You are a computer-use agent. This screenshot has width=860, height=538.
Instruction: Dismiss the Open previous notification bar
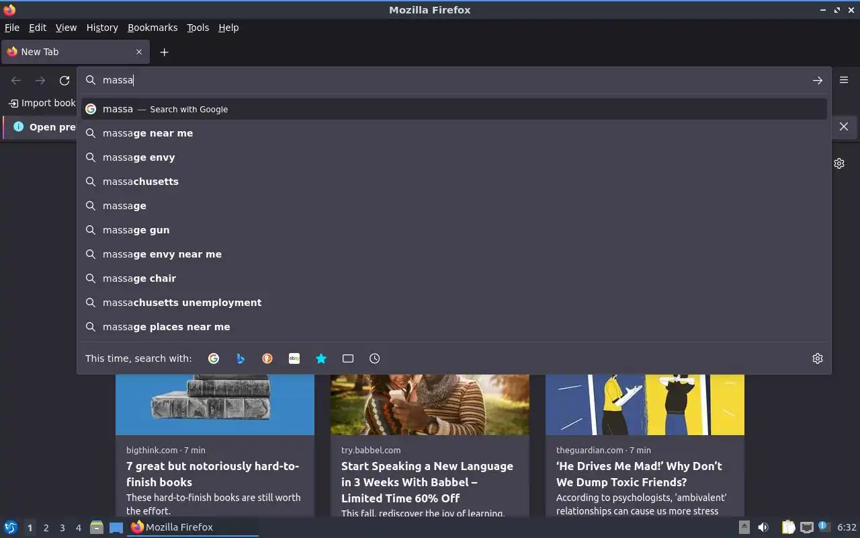click(844, 126)
